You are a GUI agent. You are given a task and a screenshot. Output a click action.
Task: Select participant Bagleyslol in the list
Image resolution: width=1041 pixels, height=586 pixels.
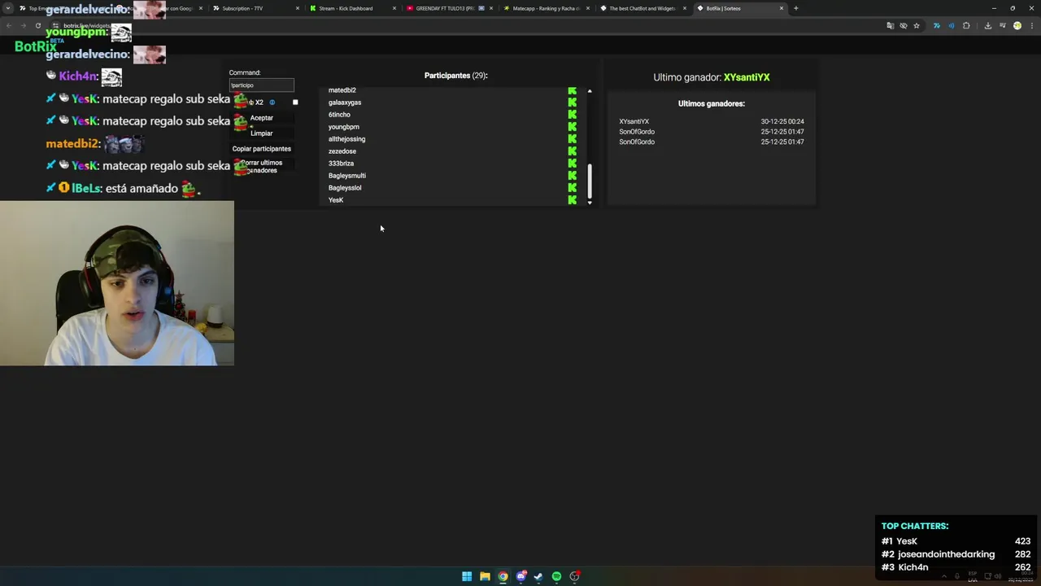pos(345,188)
